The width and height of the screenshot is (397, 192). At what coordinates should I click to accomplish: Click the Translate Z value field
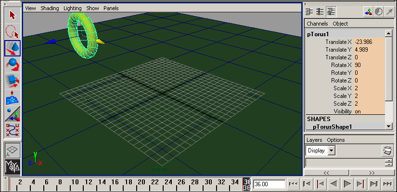(369, 57)
